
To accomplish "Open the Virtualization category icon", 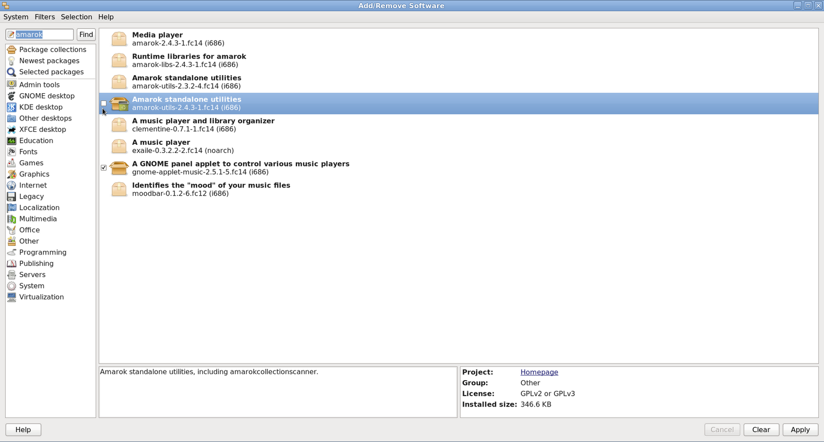I will (x=11, y=297).
